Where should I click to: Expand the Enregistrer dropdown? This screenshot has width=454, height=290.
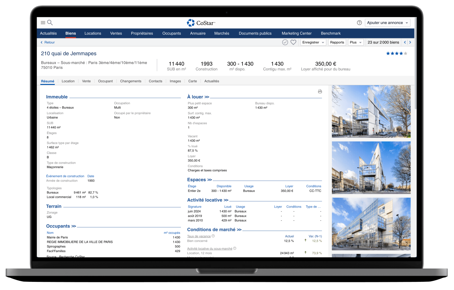tap(313, 42)
